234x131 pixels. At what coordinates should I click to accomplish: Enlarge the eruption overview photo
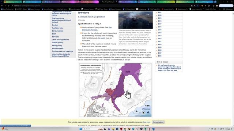coord(136,20)
